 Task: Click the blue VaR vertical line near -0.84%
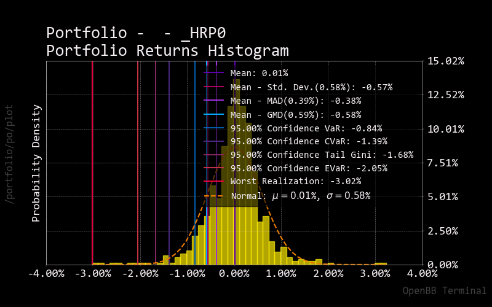click(195, 163)
